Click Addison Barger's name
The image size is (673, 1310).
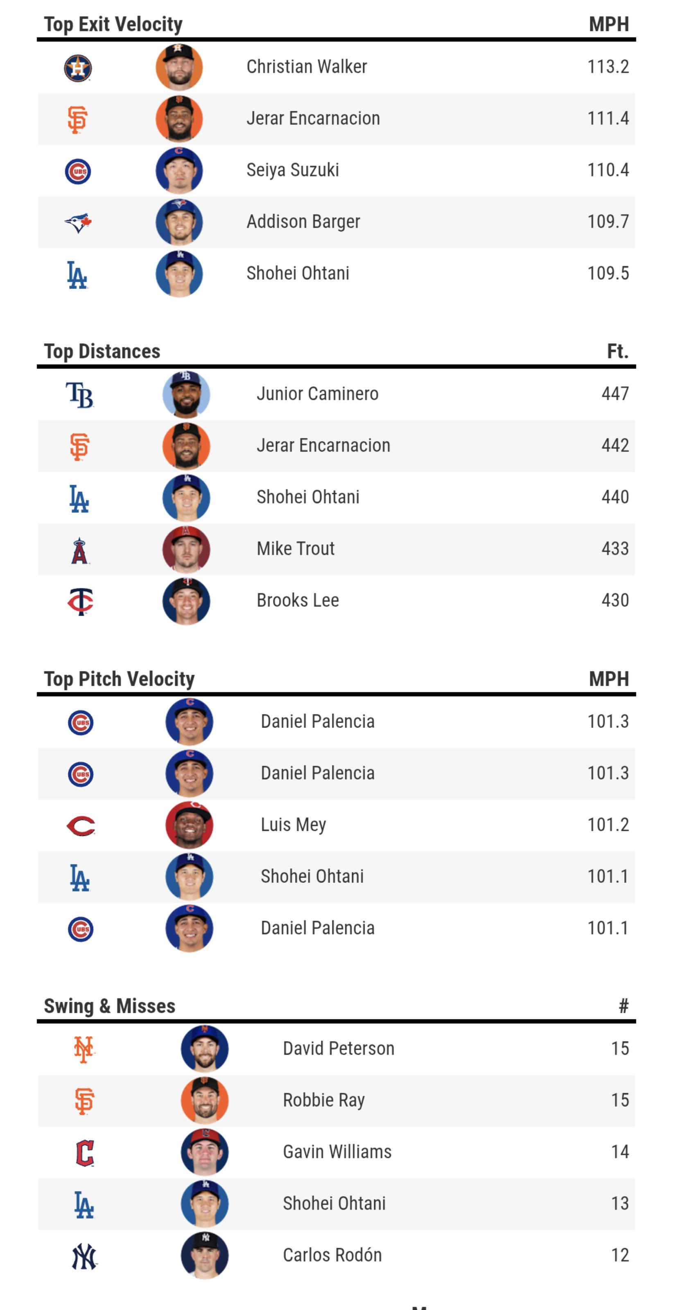point(303,222)
